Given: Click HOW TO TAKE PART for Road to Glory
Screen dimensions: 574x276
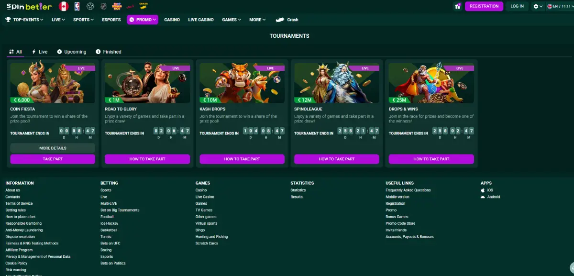Looking at the screenshot, I should pos(147,159).
